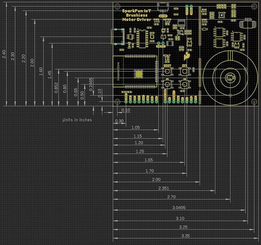Click the 'Units in inches' note
Viewport: 261px width, 245px height.
pyautogui.click(x=77, y=120)
